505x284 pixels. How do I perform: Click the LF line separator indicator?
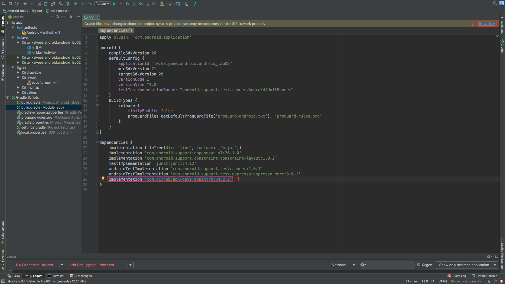433,281
